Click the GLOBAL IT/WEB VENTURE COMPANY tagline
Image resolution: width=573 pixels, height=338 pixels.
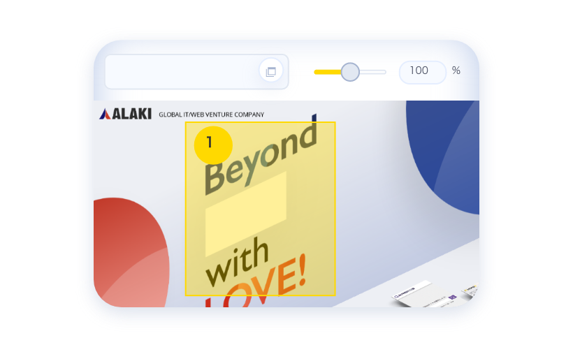(x=211, y=115)
